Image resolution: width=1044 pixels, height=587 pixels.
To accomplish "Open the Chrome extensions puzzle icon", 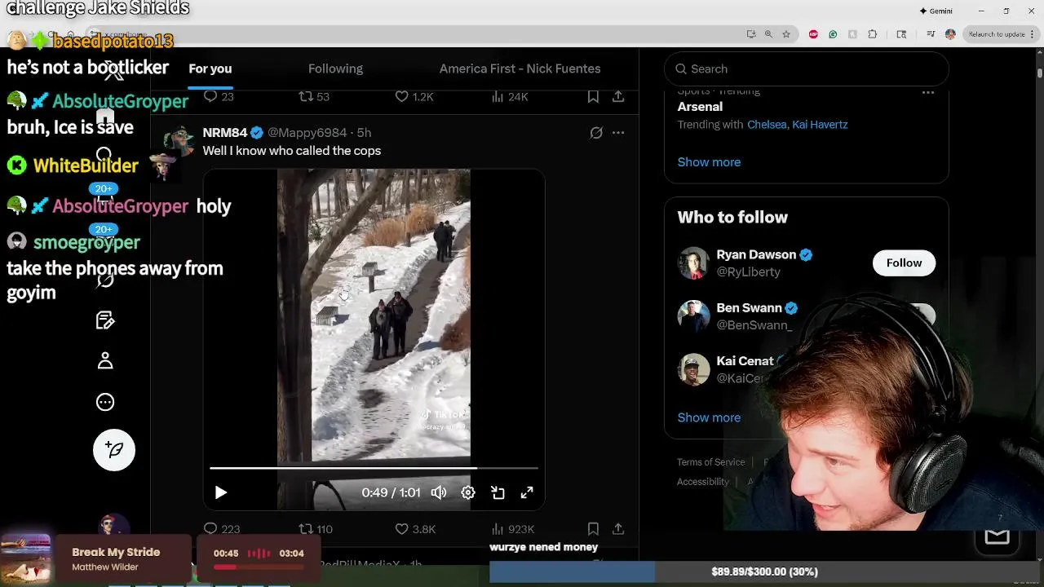I will tap(873, 34).
